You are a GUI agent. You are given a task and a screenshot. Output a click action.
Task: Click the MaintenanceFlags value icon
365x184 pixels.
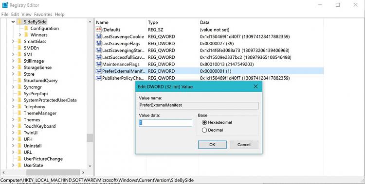pos(99,64)
